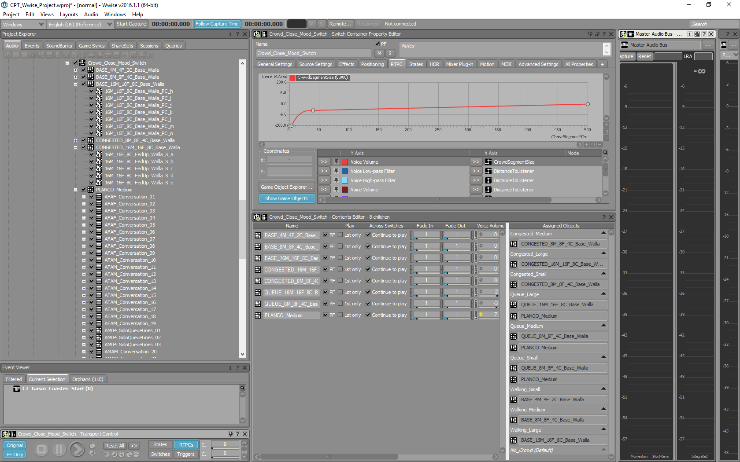Open the Windows layout dropdown
Screen dimensions: 740x462
click(x=23, y=24)
